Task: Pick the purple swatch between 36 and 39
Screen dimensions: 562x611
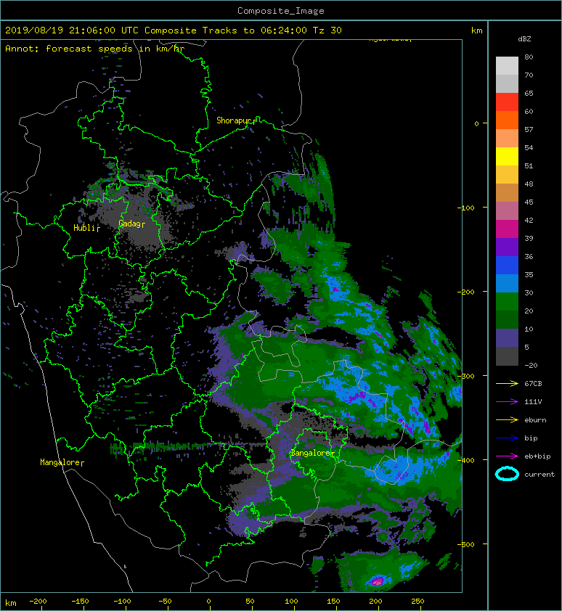Action: click(x=507, y=247)
